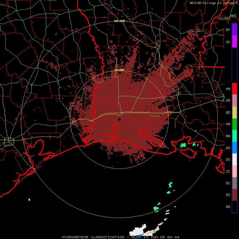Click the "50 NMI" range ring label

119,70
